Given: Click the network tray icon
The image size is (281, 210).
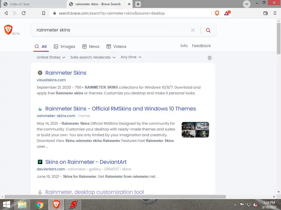Looking at the screenshot, I should (249, 205).
